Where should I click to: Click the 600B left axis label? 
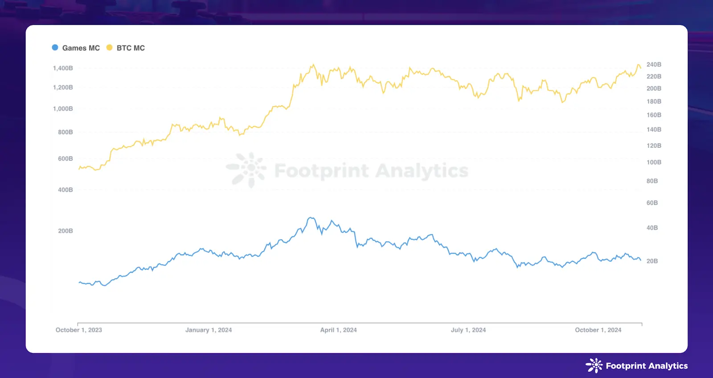tap(66, 159)
